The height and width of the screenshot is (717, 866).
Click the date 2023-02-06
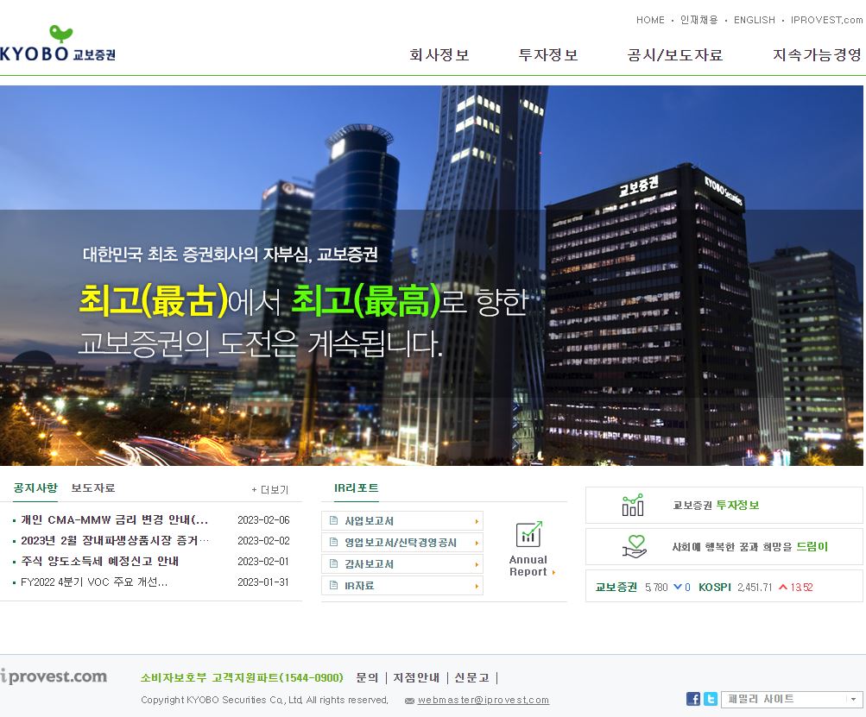[263, 520]
